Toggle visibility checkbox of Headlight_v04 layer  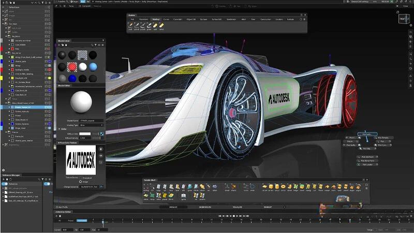[46, 78]
